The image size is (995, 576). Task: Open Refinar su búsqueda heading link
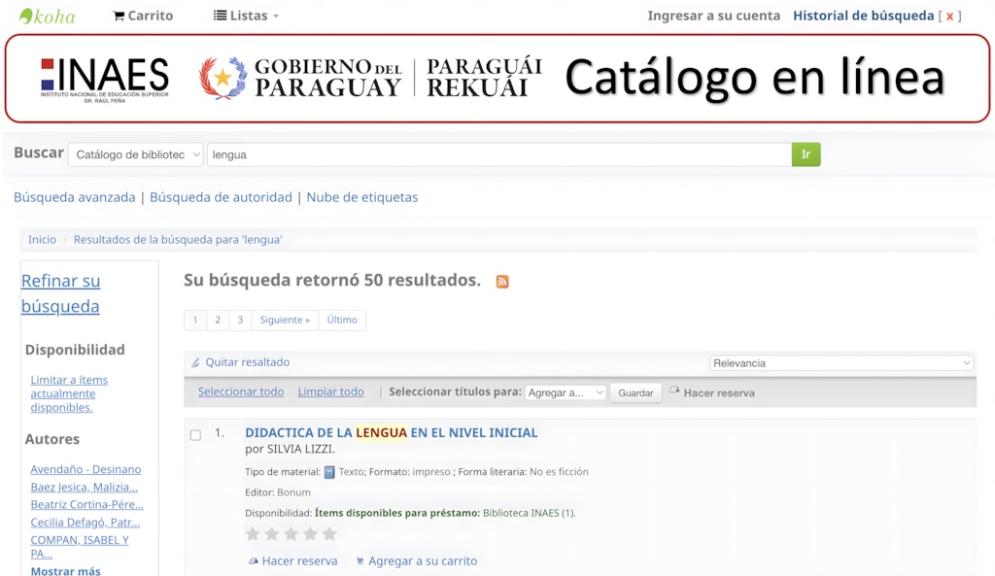[61, 293]
